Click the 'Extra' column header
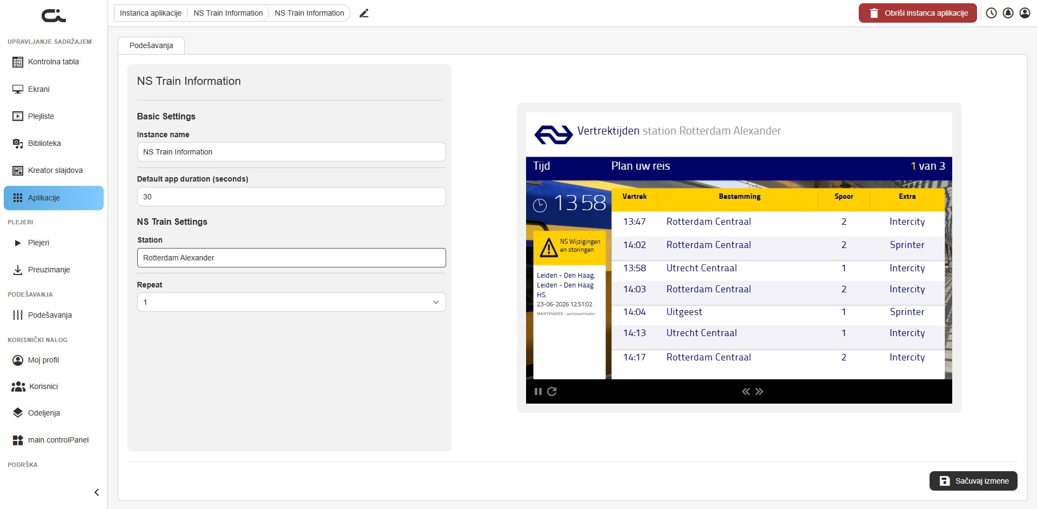 click(x=907, y=197)
